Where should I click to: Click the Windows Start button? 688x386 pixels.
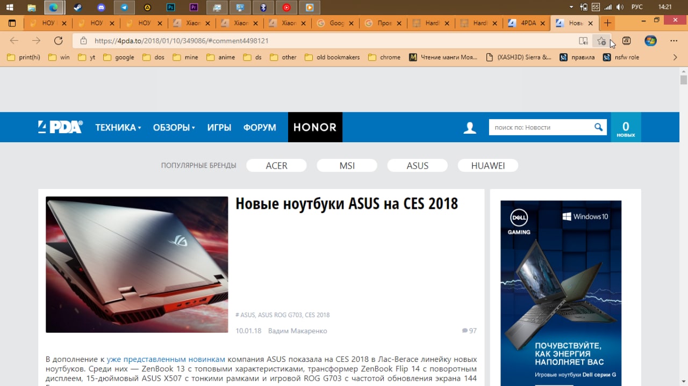pyautogui.click(x=9, y=8)
